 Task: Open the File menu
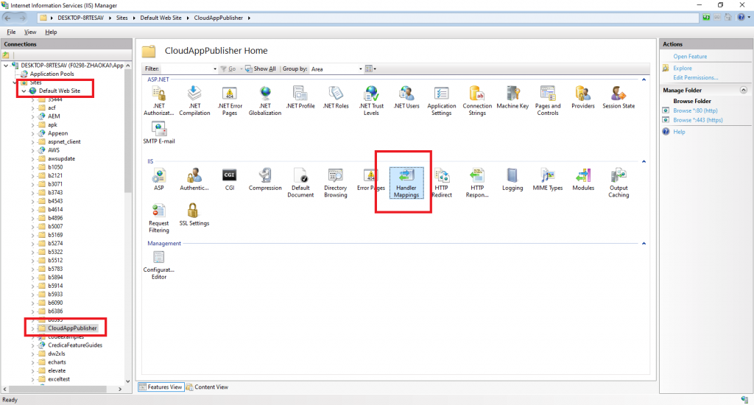pyautogui.click(x=11, y=32)
